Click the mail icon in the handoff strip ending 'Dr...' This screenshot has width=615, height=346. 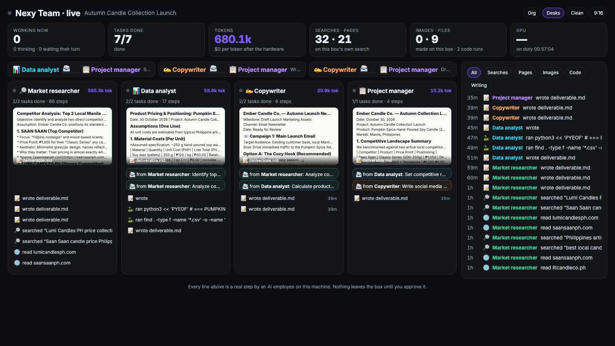pyautogui.click(x=364, y=68)
